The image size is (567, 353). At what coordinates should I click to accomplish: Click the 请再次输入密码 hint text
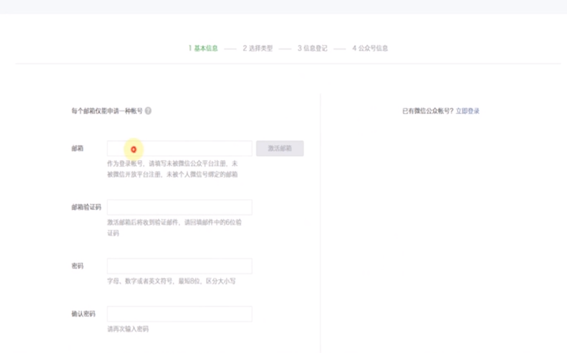[x=128, y=329]
